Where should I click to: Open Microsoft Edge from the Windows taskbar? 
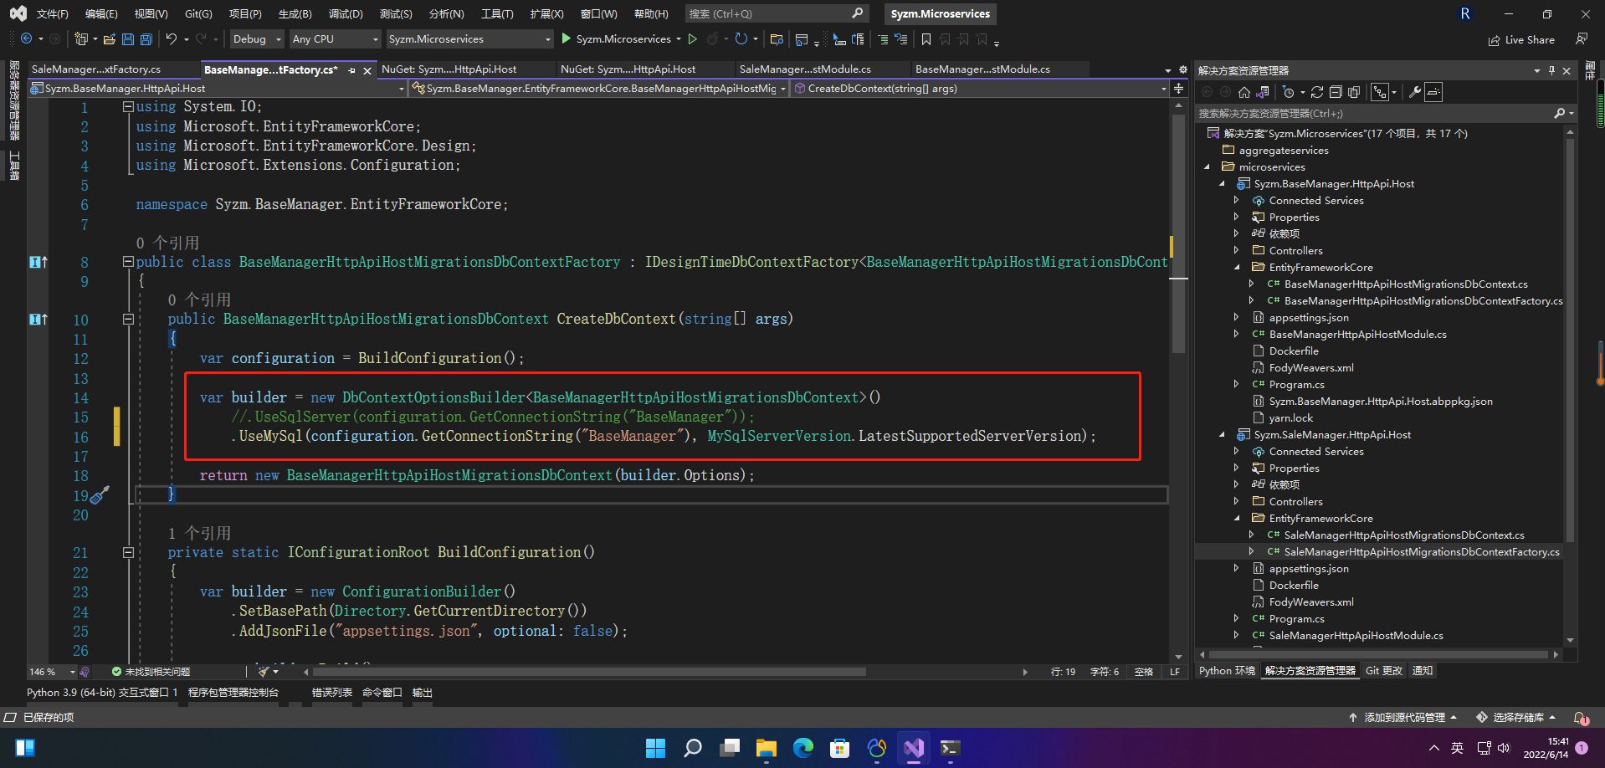click(802, 747)
